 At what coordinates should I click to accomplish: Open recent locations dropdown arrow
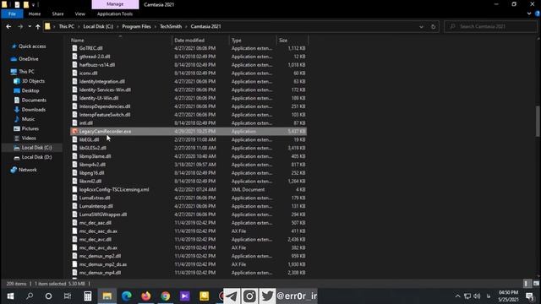pyautogui.click(x=30, y=26)
